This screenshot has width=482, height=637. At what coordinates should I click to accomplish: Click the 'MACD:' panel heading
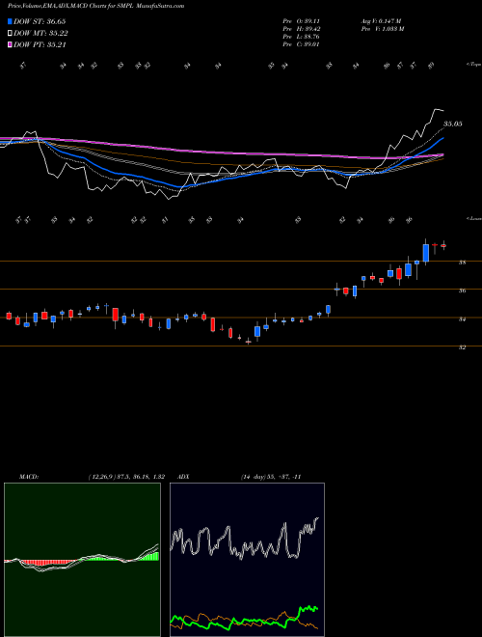pyautogui.click(x=29, y=477)
